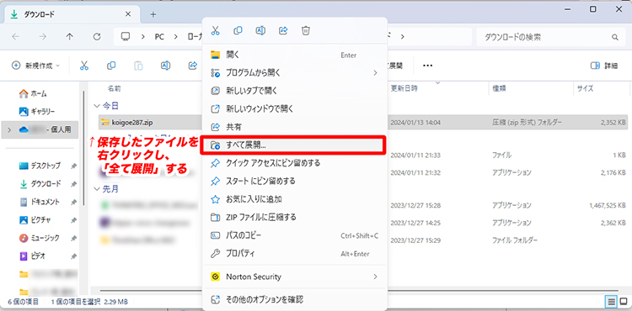Click the Copy icon in context menu
The image size is (632, 311).
coord(238,30)
